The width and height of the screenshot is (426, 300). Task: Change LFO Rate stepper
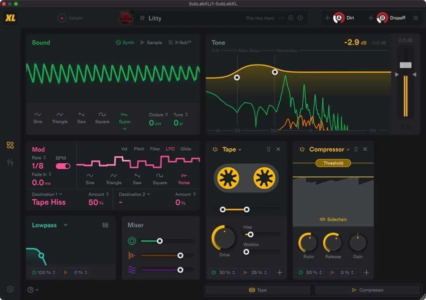(45, 158)
